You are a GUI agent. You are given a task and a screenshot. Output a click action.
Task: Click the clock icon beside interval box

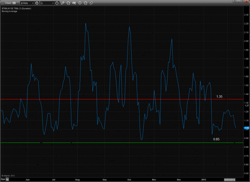pos(57,3)
